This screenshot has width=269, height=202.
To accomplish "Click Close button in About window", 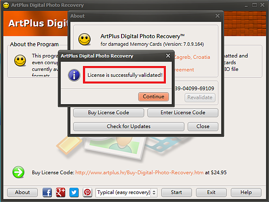I will tap(203, 127).
